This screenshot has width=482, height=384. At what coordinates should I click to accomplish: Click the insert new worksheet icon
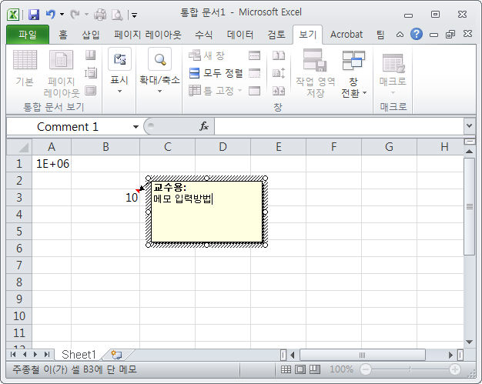point(116,355)
